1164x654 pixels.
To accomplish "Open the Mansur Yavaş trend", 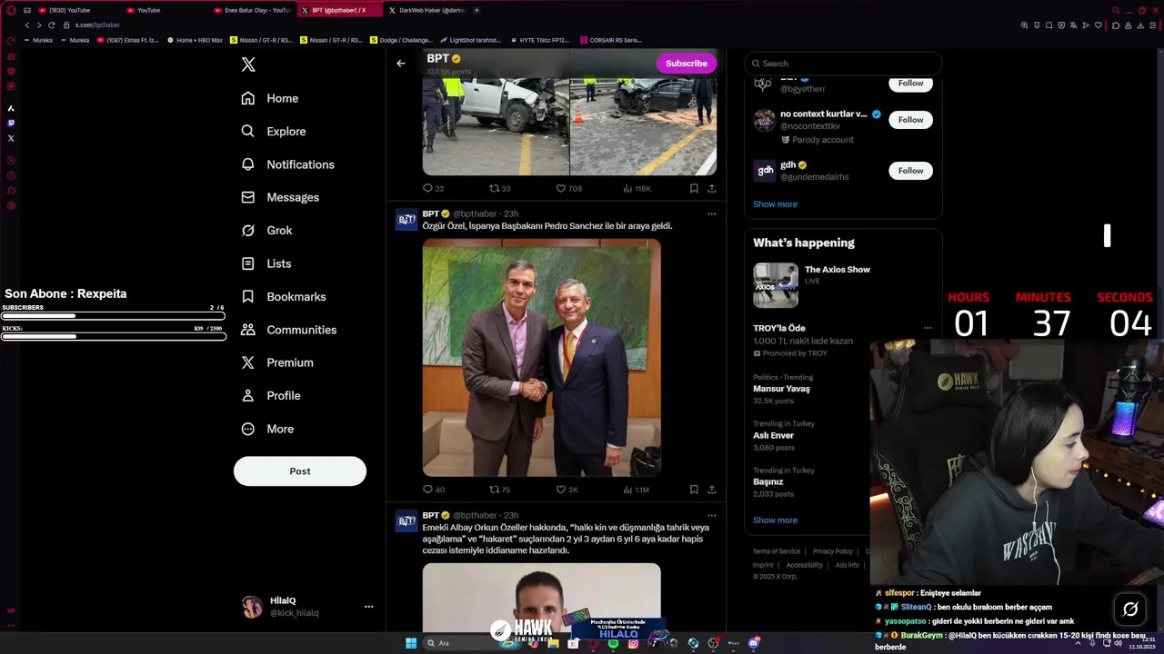I will (x=781, y=389).
